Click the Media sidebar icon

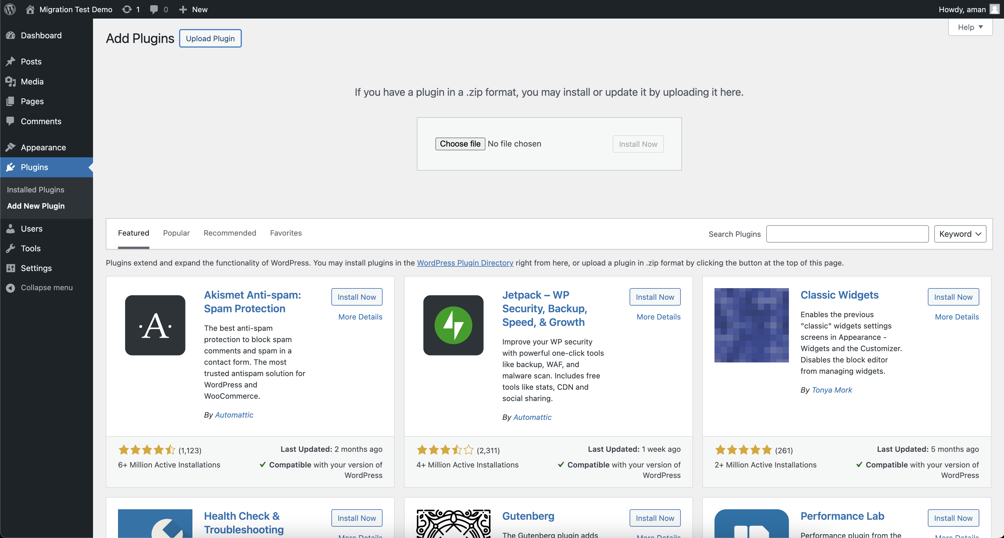click(x=10, y=81)
